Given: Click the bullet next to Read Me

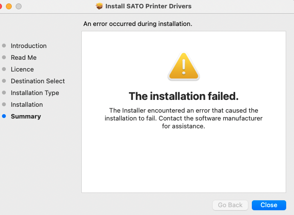Looking at the screenshot, I should click(x=4, y=58).
